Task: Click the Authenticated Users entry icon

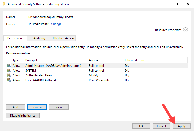Action: tap(9, 75)
